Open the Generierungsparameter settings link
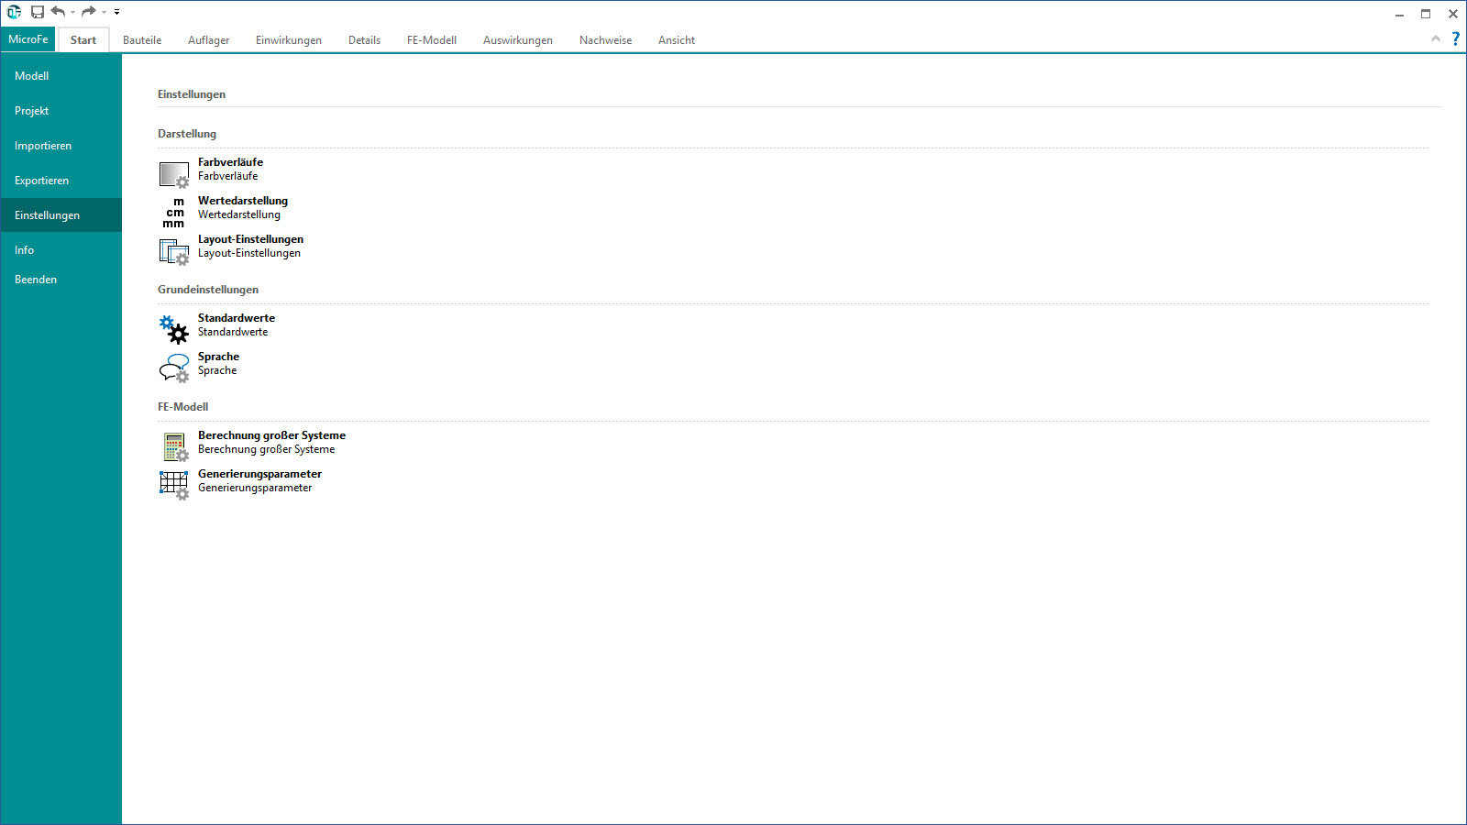The image size is (1467, 825). pos(259,474)
